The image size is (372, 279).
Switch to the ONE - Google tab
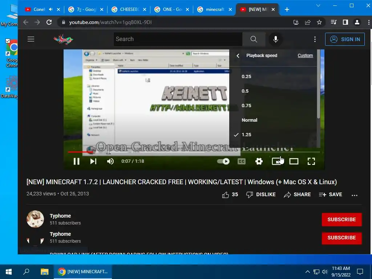(x=172, y=9)
